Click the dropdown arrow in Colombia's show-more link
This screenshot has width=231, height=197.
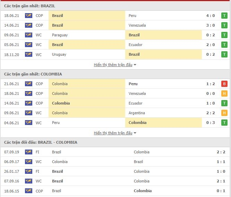point(135,133)
